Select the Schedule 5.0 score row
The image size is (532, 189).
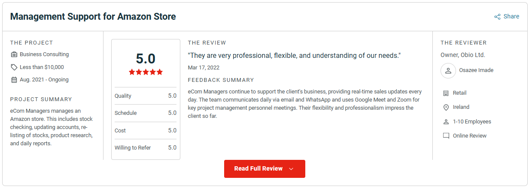[x=146, y=113]
